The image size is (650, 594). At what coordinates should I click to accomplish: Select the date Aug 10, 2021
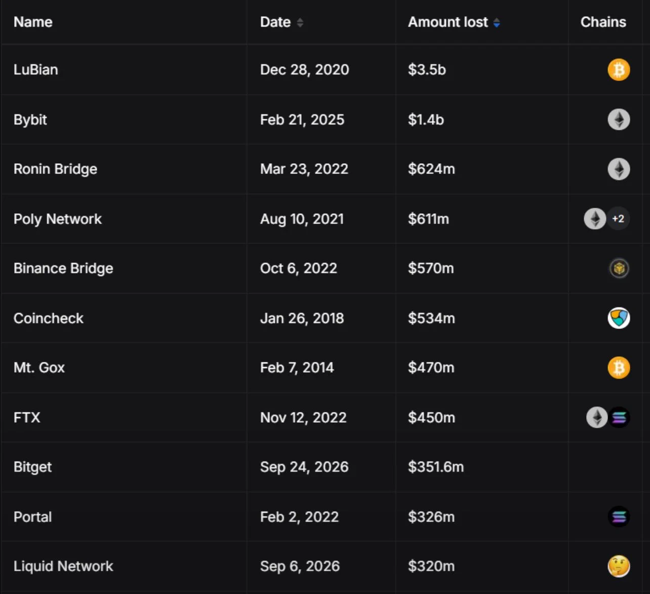(x=302, y=219)
